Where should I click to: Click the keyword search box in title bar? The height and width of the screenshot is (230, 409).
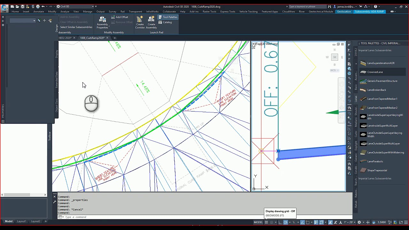pyautogui.click(x=307, y=6)
